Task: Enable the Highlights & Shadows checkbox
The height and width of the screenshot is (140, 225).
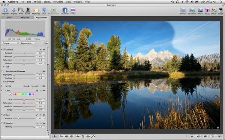Action: [4, 71]
